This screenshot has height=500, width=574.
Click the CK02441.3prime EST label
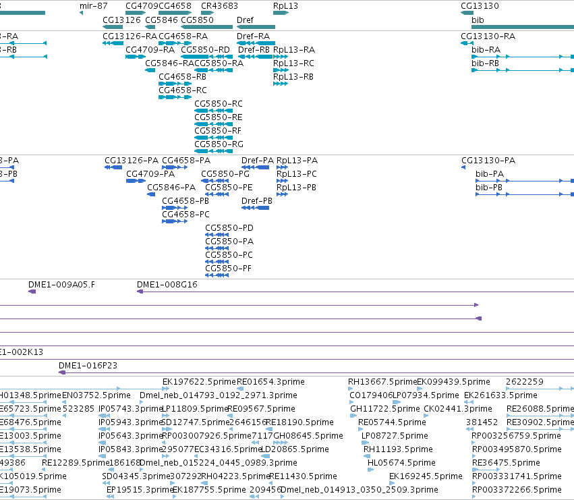pyautogui.click(x=457, y=409)
